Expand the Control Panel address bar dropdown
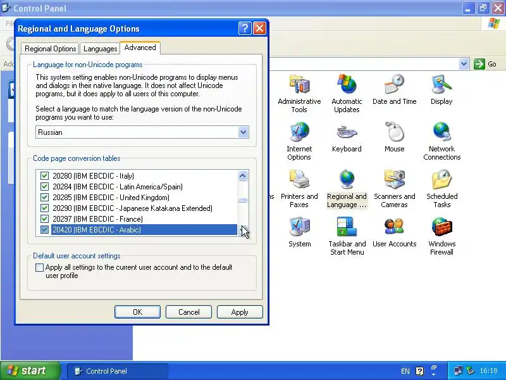Viewport: 506px width, 380px height. tap(464, 64)
